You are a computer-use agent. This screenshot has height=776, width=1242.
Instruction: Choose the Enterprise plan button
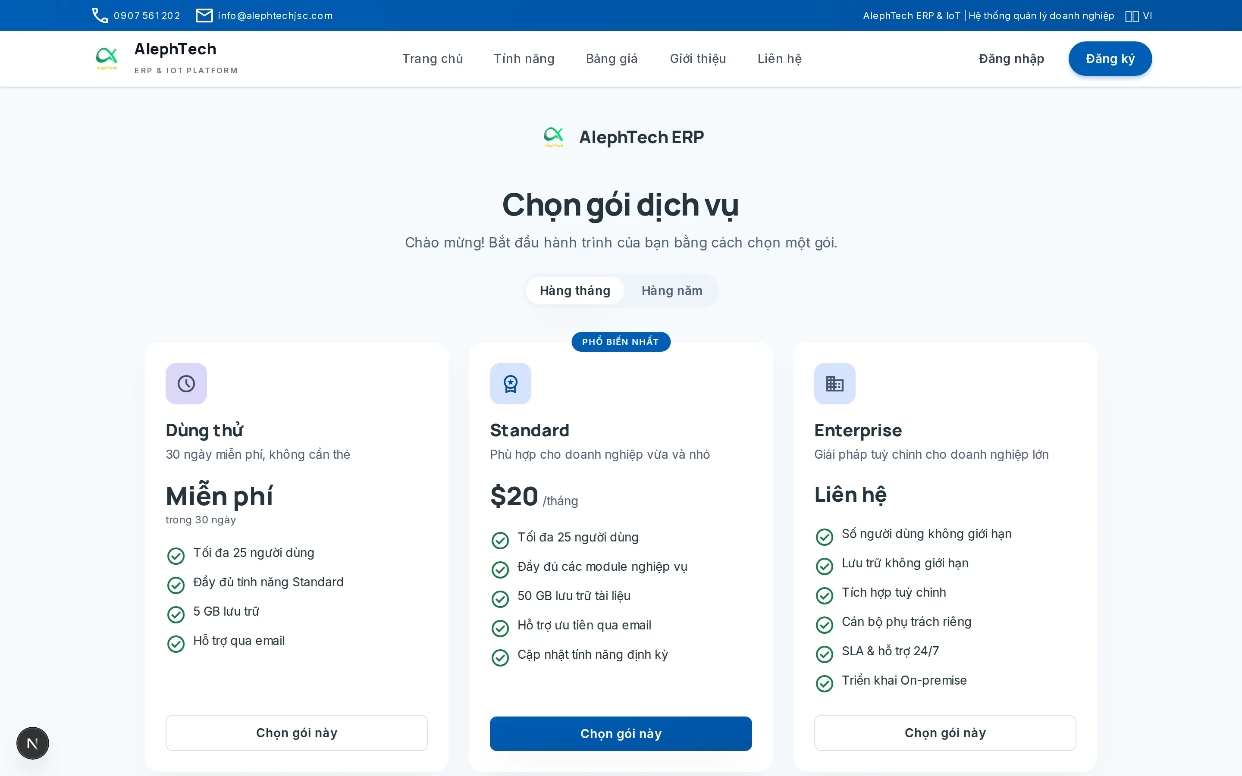[x=945, y=733]
